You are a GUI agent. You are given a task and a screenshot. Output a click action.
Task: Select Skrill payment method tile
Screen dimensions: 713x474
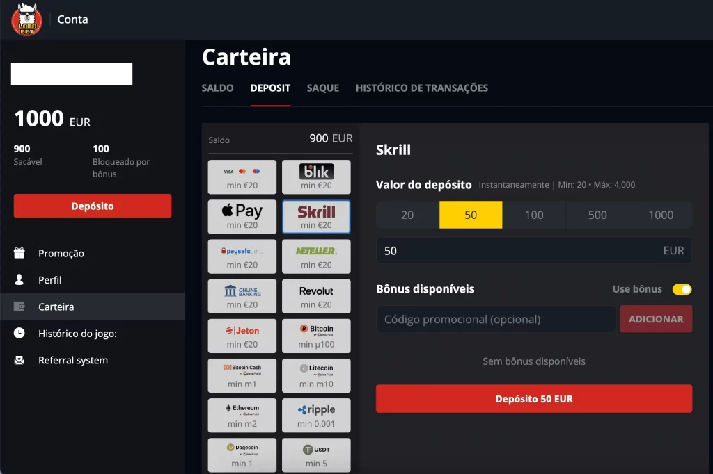(x=316, y=217)
